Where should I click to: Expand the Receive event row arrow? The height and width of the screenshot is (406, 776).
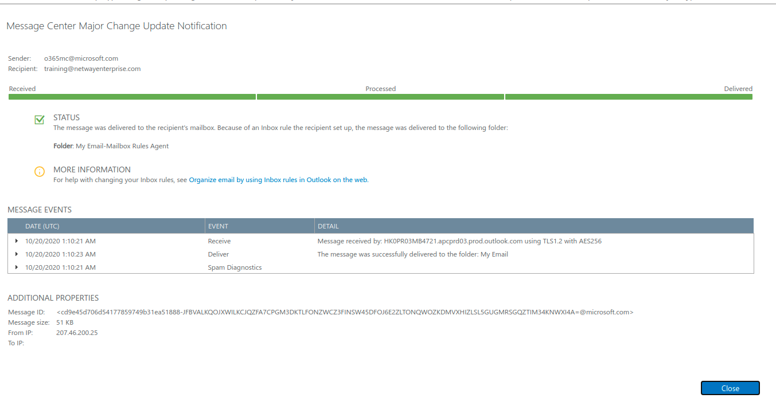coord(17,241)
